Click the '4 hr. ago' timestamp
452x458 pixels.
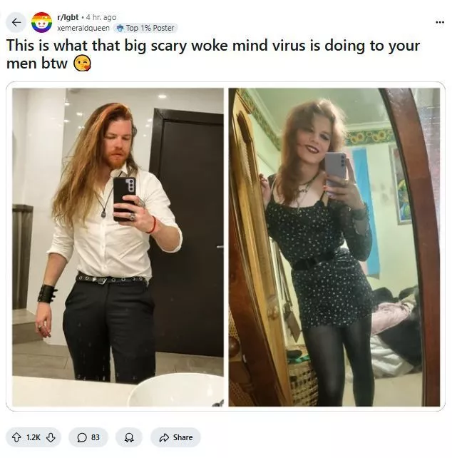tap(101, 18)
